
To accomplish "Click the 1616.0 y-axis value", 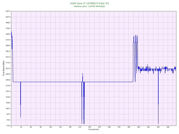I will pyautogui.click(x=8, y=97).
